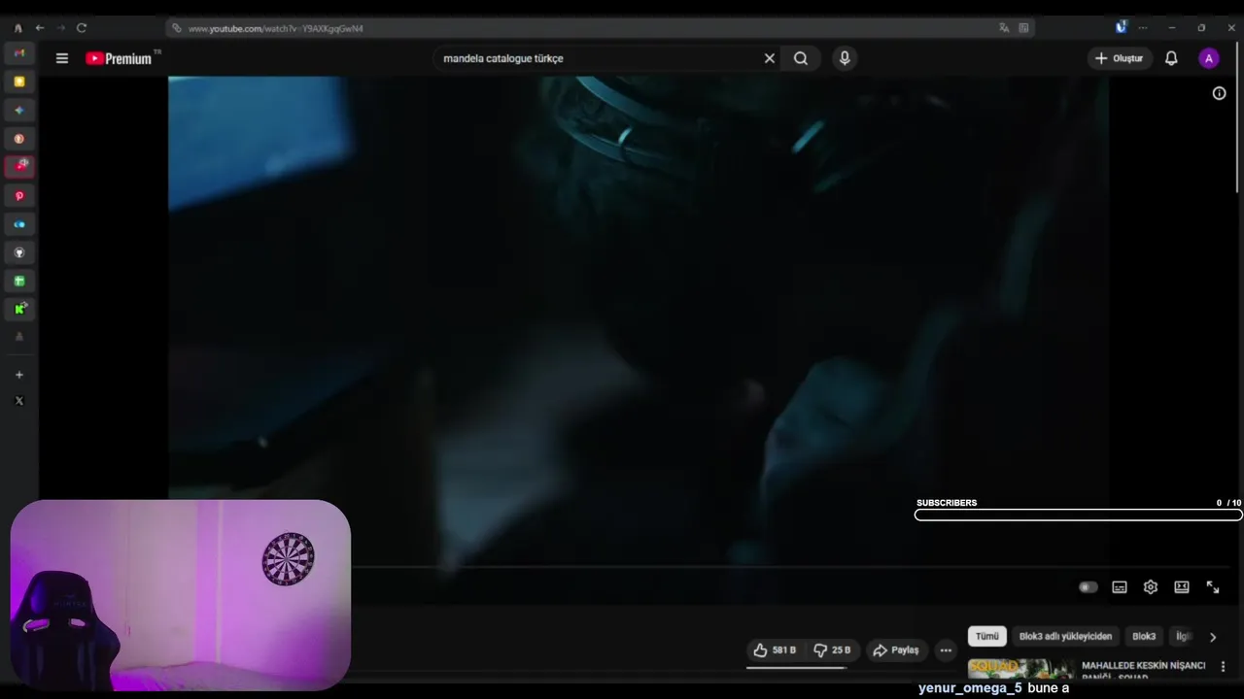Viewport: 1244px width, 699px height.
Task: Open the Oluştur create menu
Action: click(x=1120, y=58)
